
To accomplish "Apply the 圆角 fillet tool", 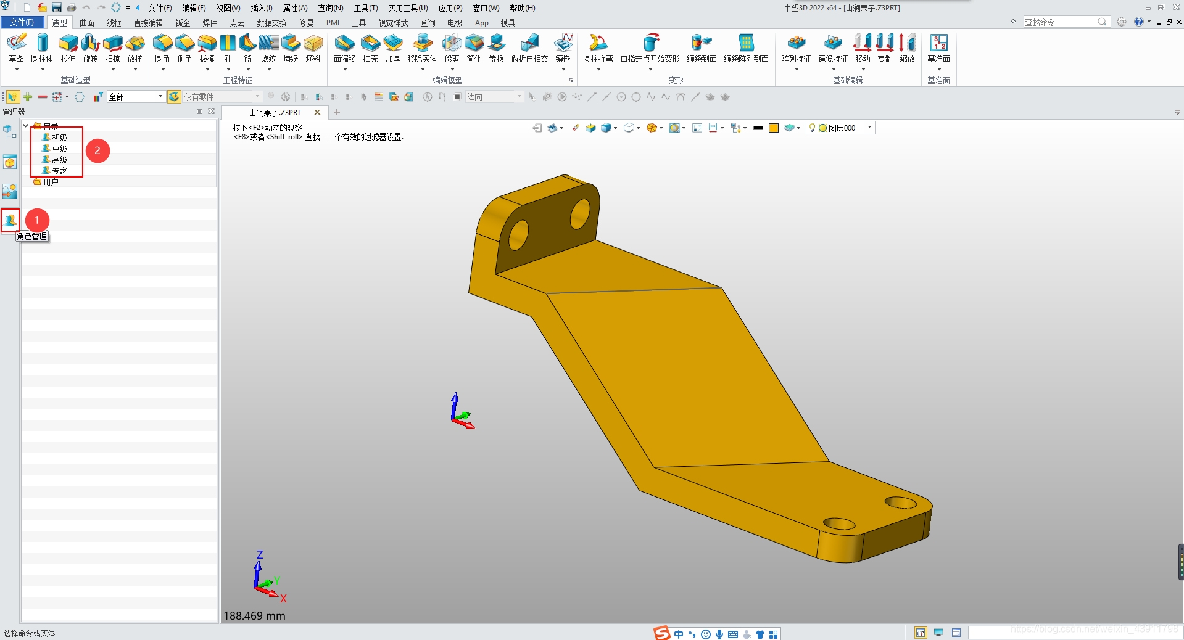I will coord(162,48).
